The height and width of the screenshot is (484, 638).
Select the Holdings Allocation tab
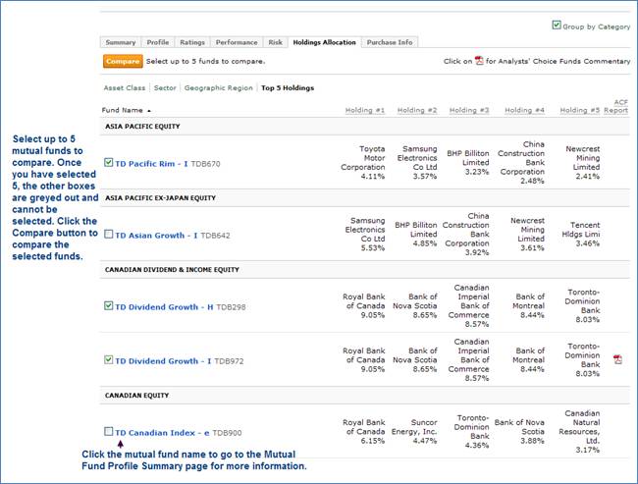[x=324, y=42]
